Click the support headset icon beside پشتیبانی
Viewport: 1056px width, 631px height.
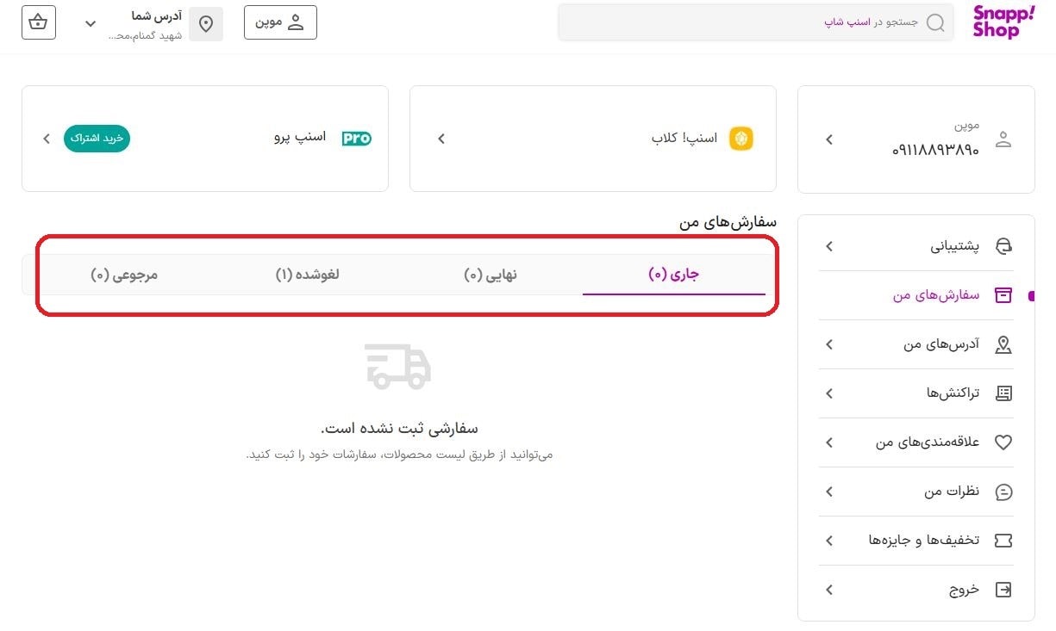1003,245
